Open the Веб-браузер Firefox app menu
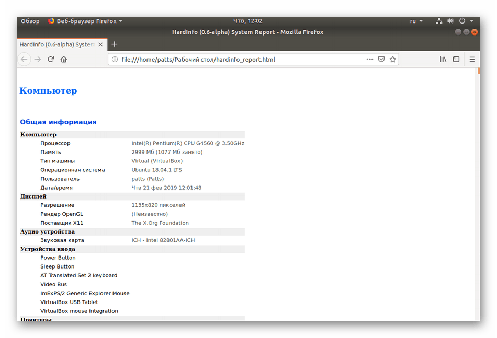 tap(85, 21)
